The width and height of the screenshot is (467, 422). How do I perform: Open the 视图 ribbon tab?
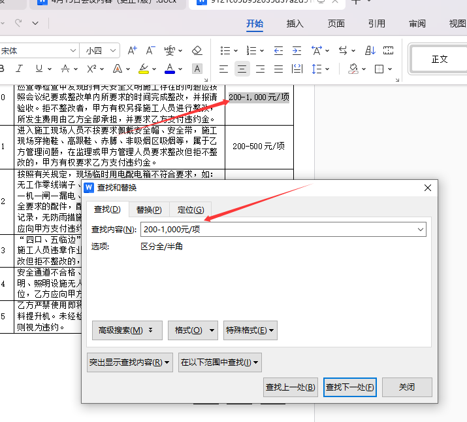[457, 24]
